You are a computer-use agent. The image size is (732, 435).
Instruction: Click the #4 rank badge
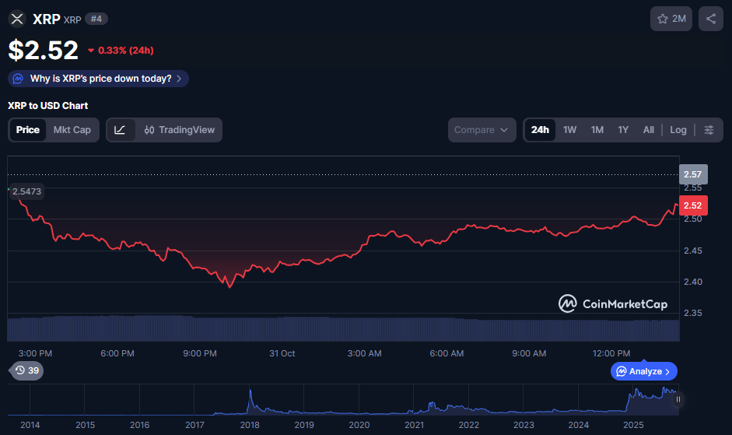click(96, 19)
